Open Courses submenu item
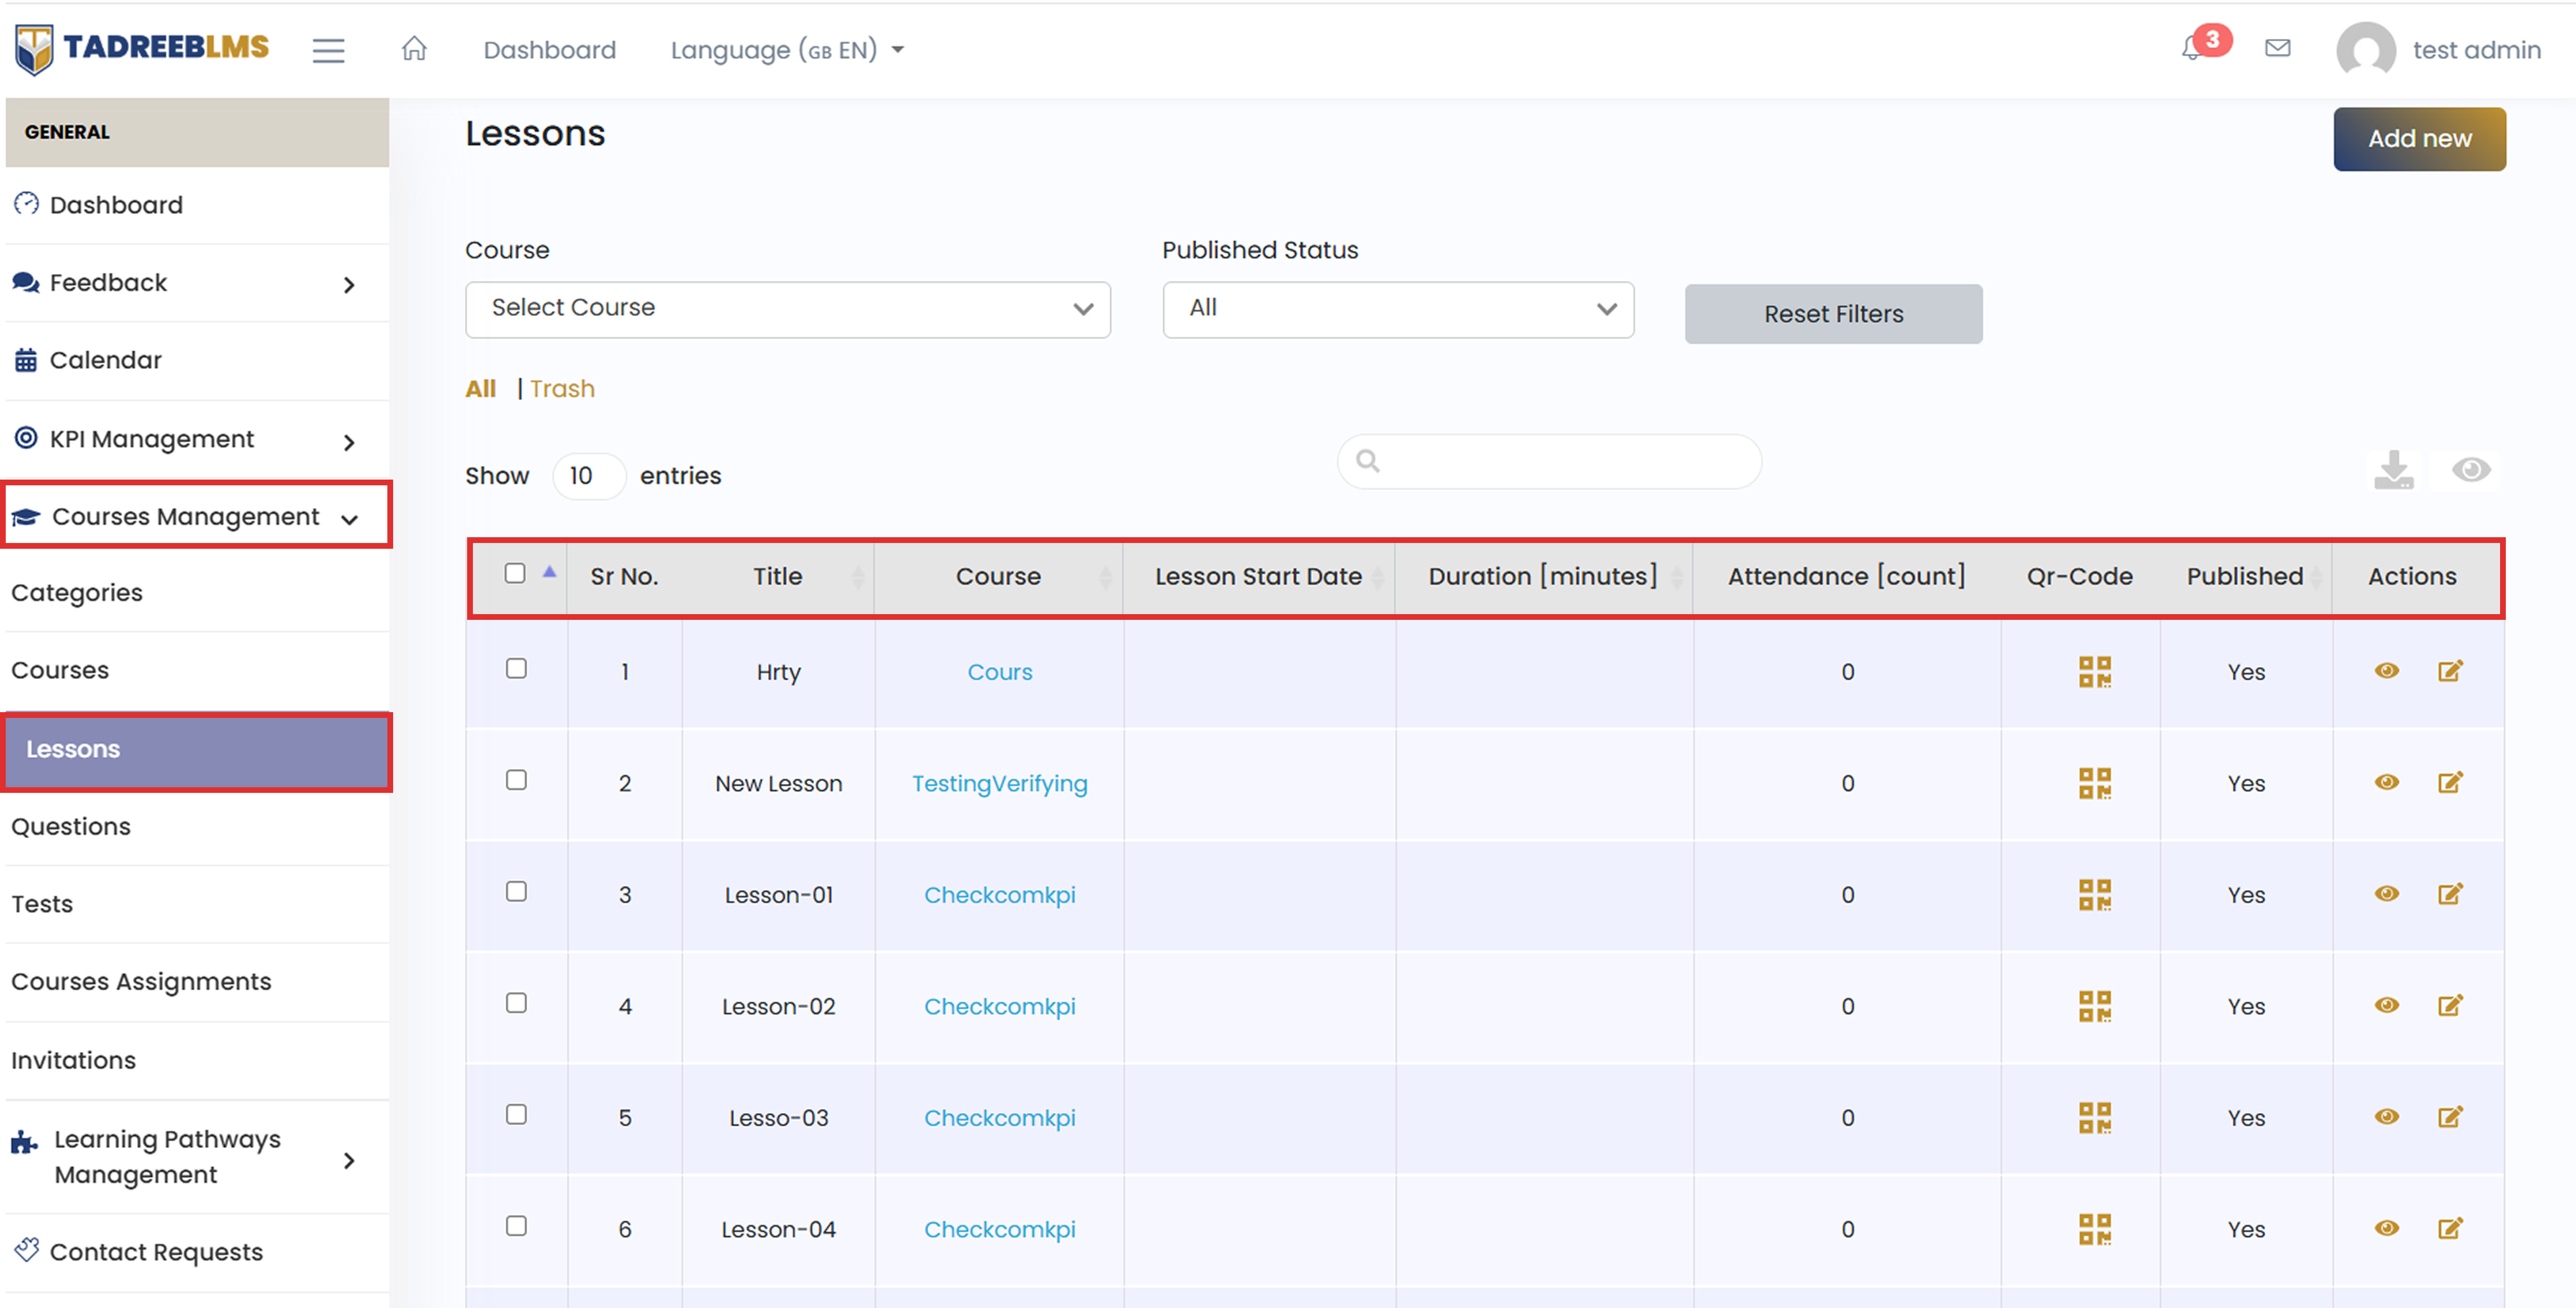Viewport: 2576px width, 1308px height. 197,671
